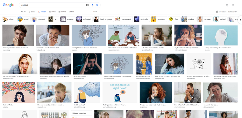The height and width of the screenshot is (118, 242).
Task: Switch to the Books tab
Action: (x=32, y=11)
